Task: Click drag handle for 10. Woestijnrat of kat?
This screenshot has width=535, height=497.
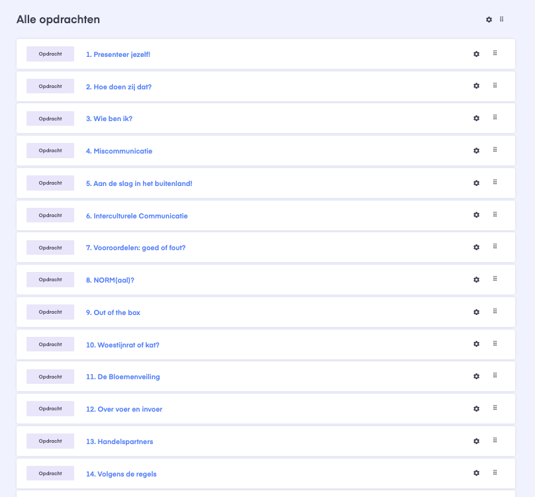Action: click(x=495, y=343)
